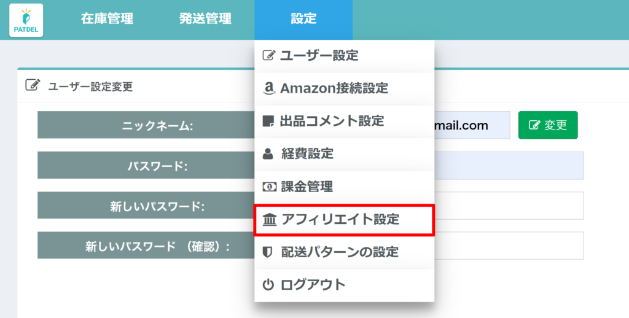Click the shield icon beside 配送パターン

(268, 252)
